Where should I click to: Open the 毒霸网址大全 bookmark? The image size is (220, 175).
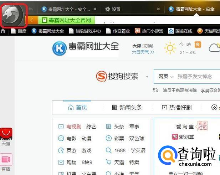(48, 31)
